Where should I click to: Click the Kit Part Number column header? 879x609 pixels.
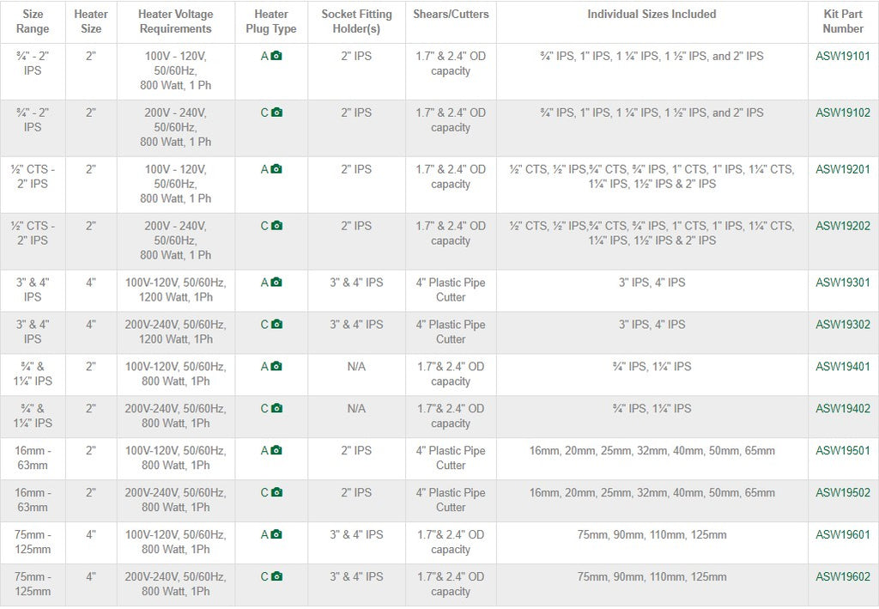[842, 21]
